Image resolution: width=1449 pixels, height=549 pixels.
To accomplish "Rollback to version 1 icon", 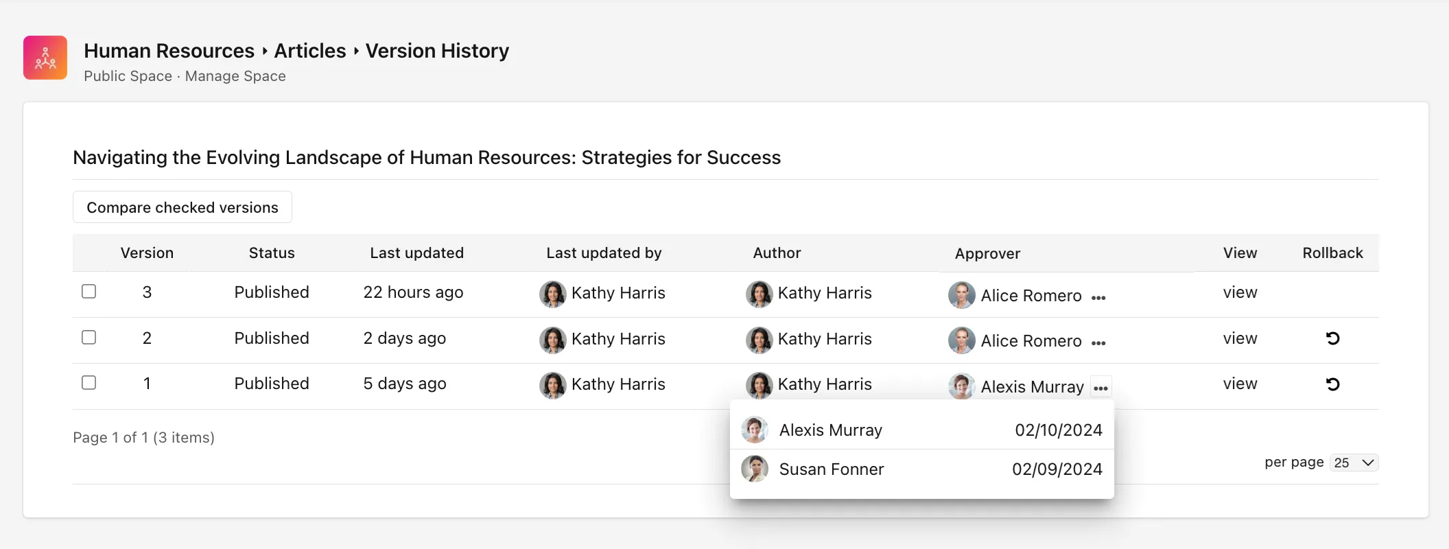I will [1332, 384].
